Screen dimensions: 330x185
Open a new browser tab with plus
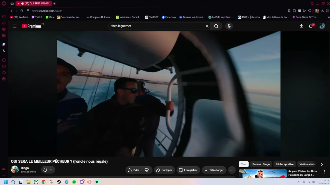[54, 4]
